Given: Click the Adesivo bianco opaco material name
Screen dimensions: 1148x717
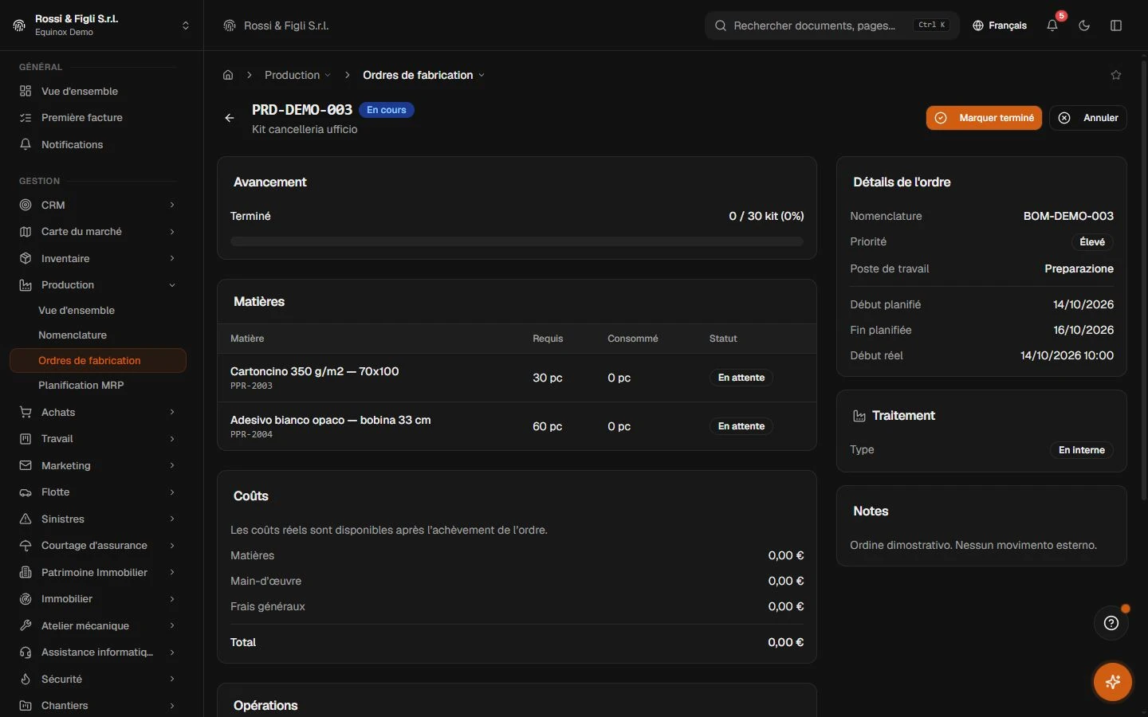Looking at the screenshot, I should (331, 420).
